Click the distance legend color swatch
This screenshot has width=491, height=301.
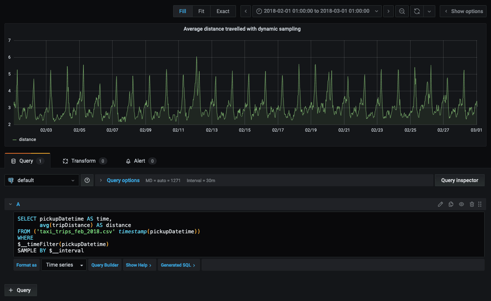coord(15,139)
